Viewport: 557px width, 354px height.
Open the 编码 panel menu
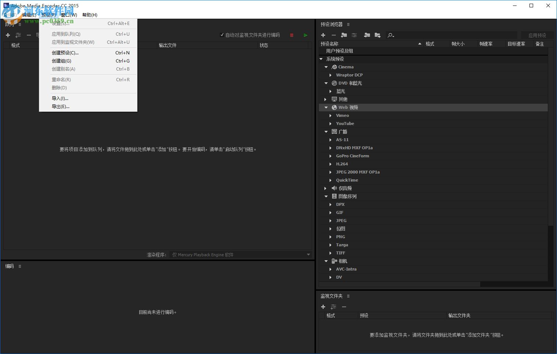[20, 266]
